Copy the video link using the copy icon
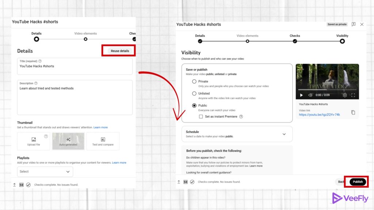 (353, 112)
